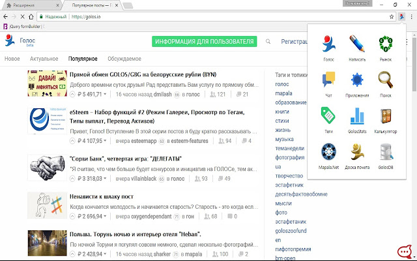Open the Mapala.Net icon
Viewport: 417px width, 261px height.
[x=328, y=152]
